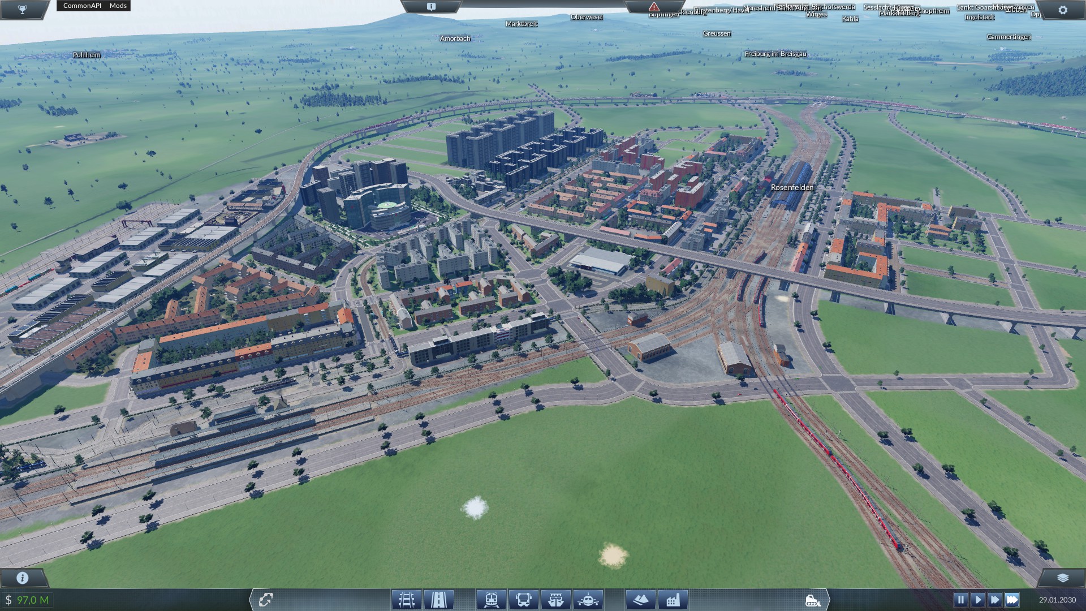This screenshot has height=611, width=1086.
Task: Open the map layers panel
Action: tap(1063, 578)
